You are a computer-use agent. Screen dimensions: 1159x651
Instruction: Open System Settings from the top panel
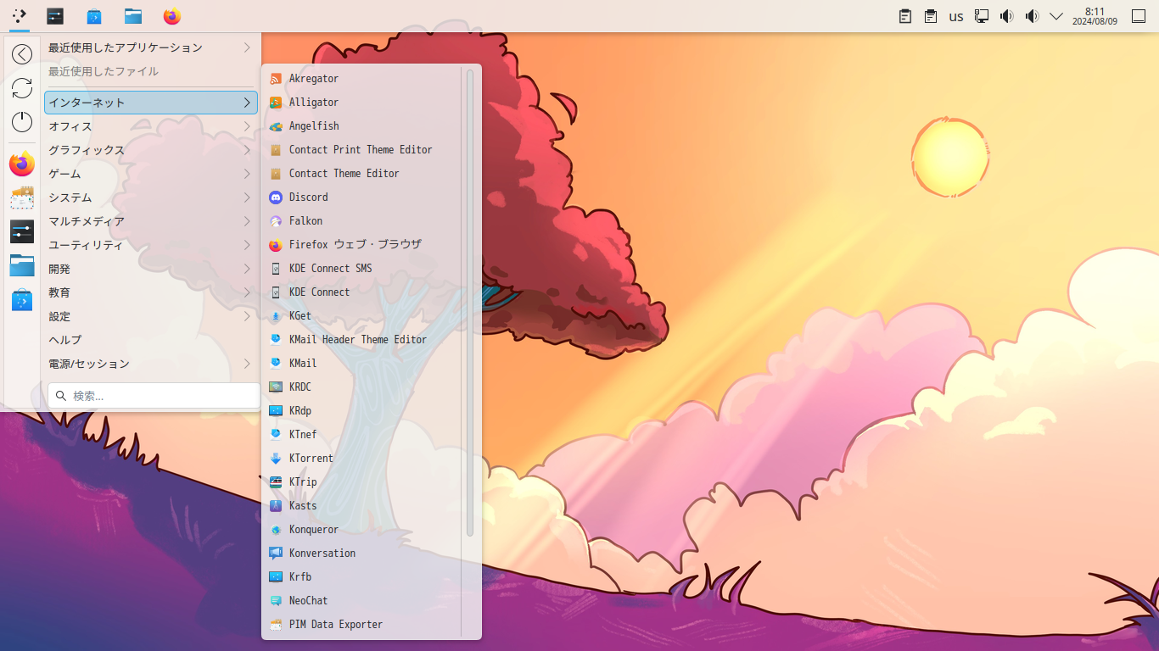[55, 16]
